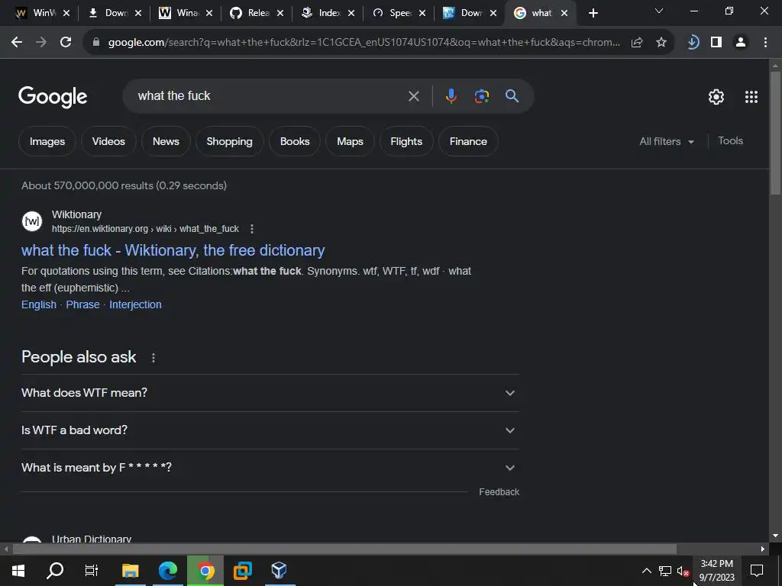The image size is (782, 586).
Task: Open Windows taskbar search
Action: click(x=55, y=571)
